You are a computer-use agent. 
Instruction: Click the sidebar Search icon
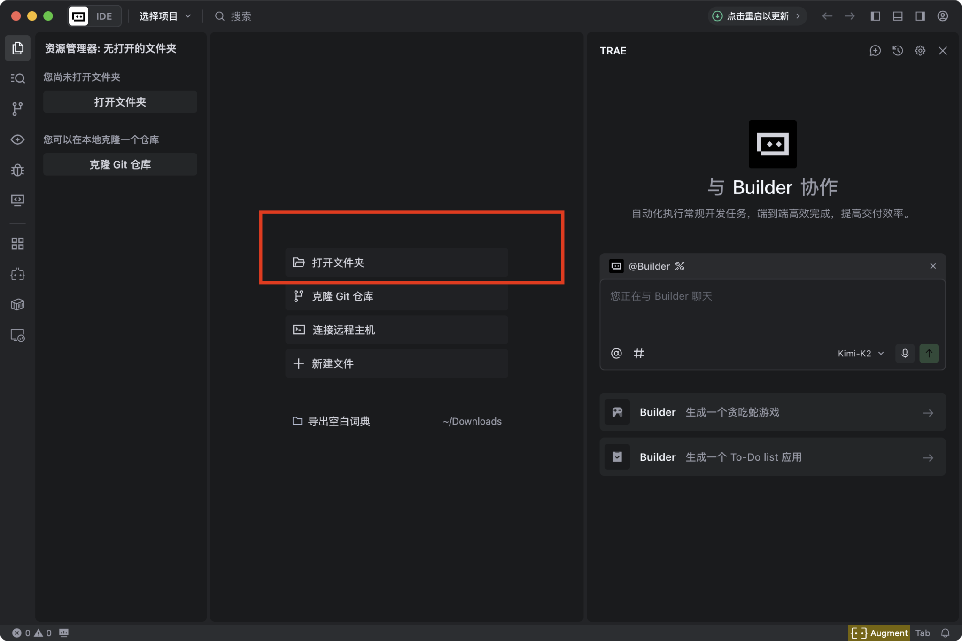click(x=17, y=78)
